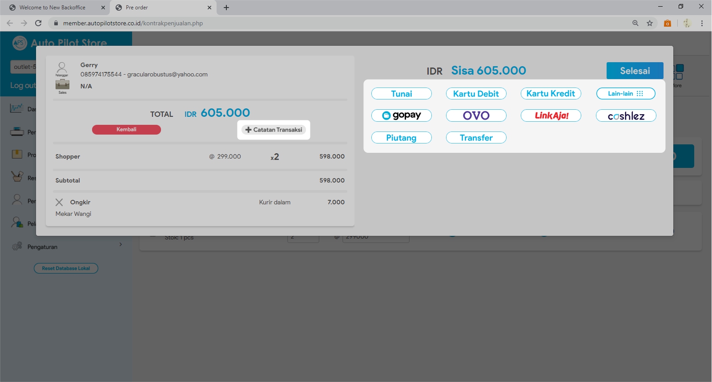The image size is (712, 382).
Task: Click the customer Pelanggan person icon
Action: pos(62,68)
